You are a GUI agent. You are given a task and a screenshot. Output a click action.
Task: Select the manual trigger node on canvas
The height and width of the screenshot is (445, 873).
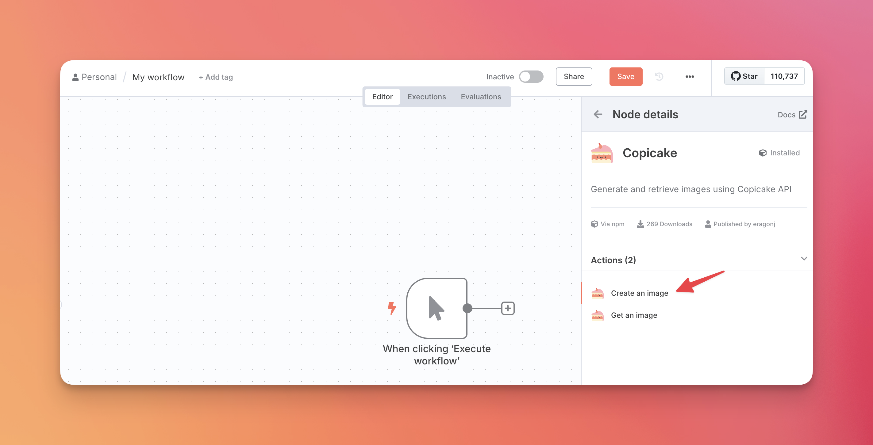coord(436,308)
